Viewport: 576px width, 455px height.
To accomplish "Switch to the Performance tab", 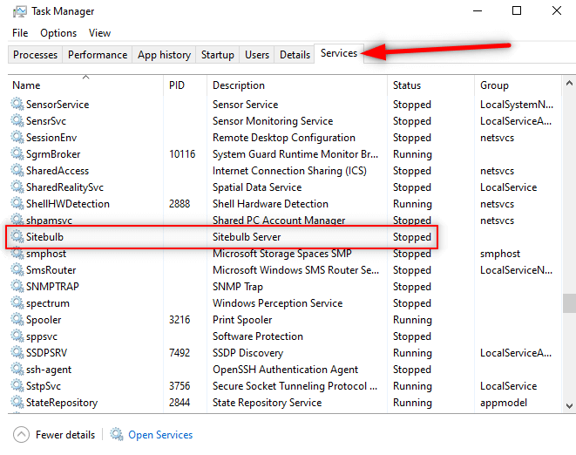I will pyautogui.click(x=98, y=54).
